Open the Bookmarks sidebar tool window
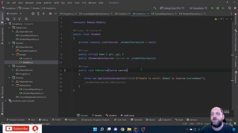238x133 pixels. tap(2, 109)
